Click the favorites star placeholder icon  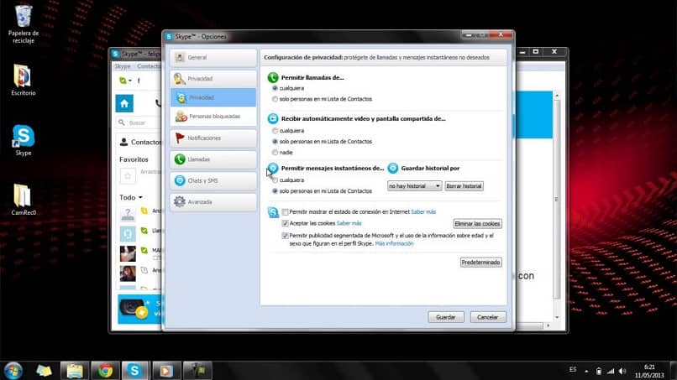pos(128,176)
